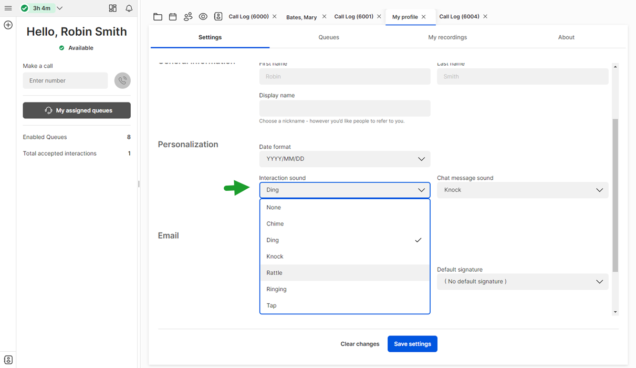Open the Queues sub-tab
The image size is (636, 368).
pos(329,37)
